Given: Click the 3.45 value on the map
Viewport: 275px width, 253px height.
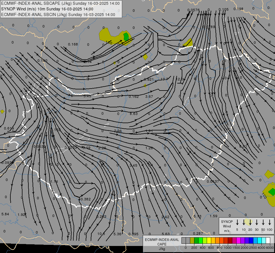Looking at the screenshot, I should 133,165.
